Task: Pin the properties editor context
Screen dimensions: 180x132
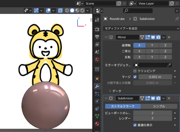Action: click(177, 19)
